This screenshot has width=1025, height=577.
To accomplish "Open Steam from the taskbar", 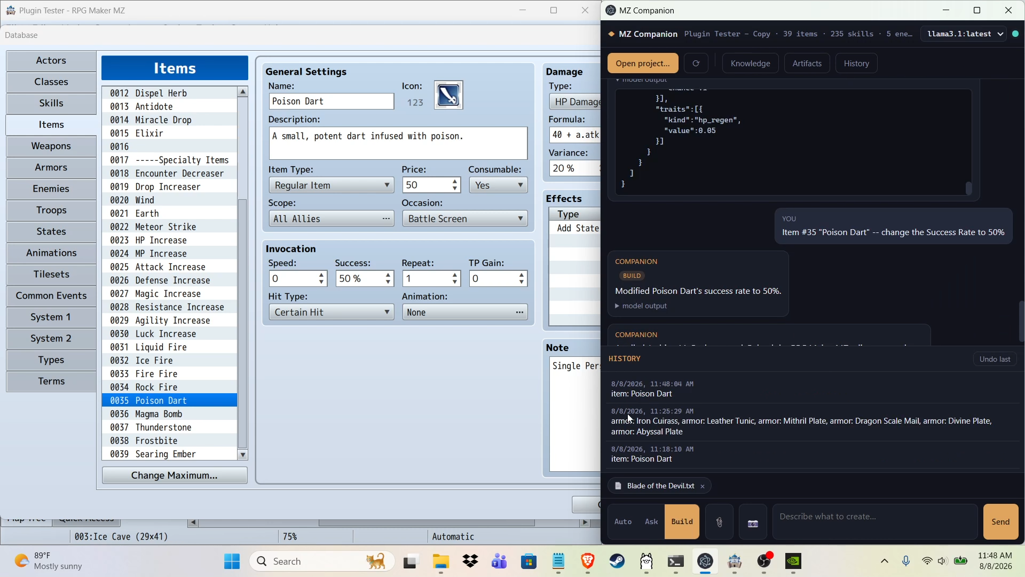I will (617, 562).
